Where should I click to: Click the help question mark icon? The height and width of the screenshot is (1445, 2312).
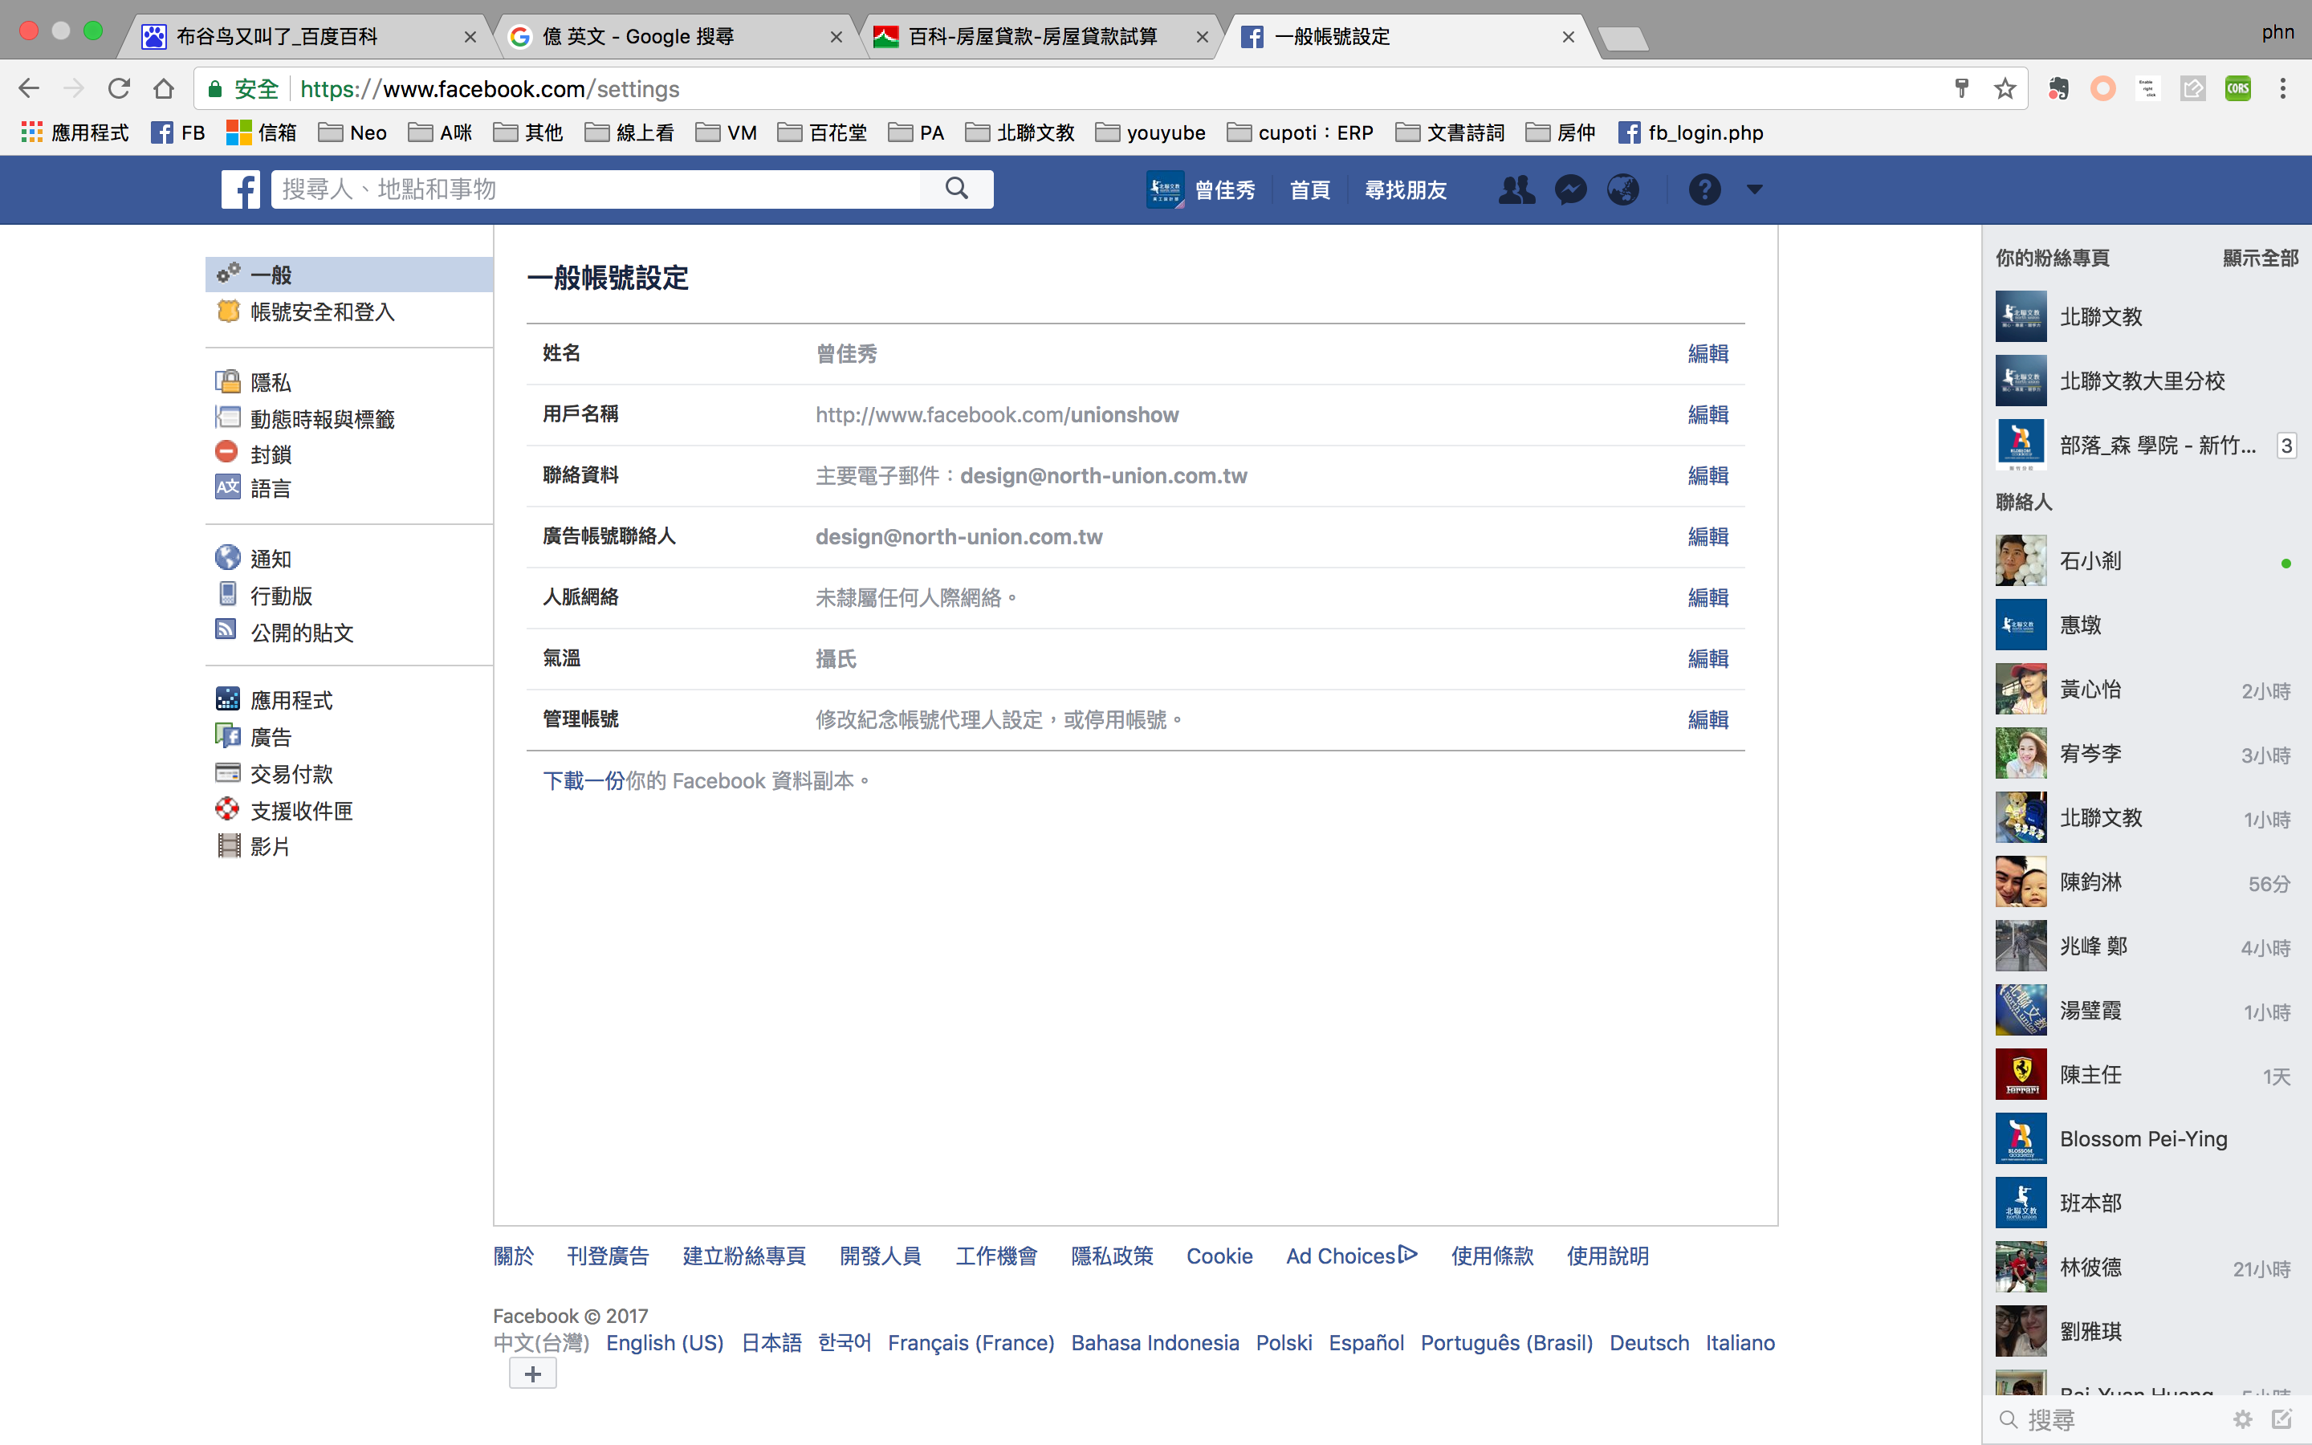[1704, 189]
